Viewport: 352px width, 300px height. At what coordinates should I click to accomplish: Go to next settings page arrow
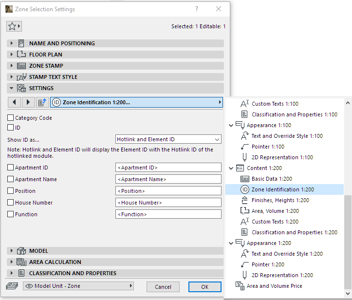28,102
